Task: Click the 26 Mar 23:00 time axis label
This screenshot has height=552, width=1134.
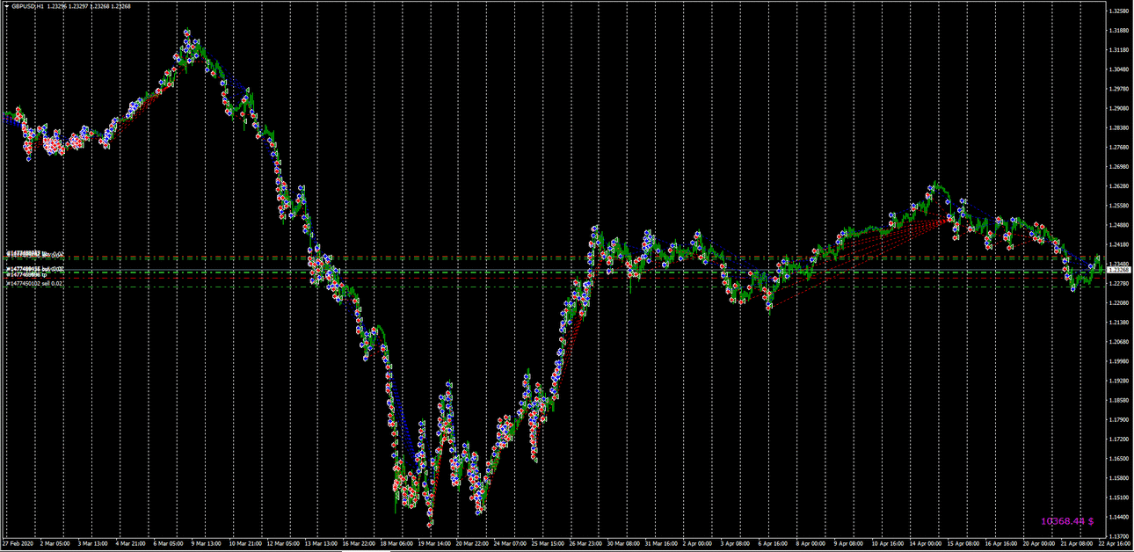Action: (587, 545)
